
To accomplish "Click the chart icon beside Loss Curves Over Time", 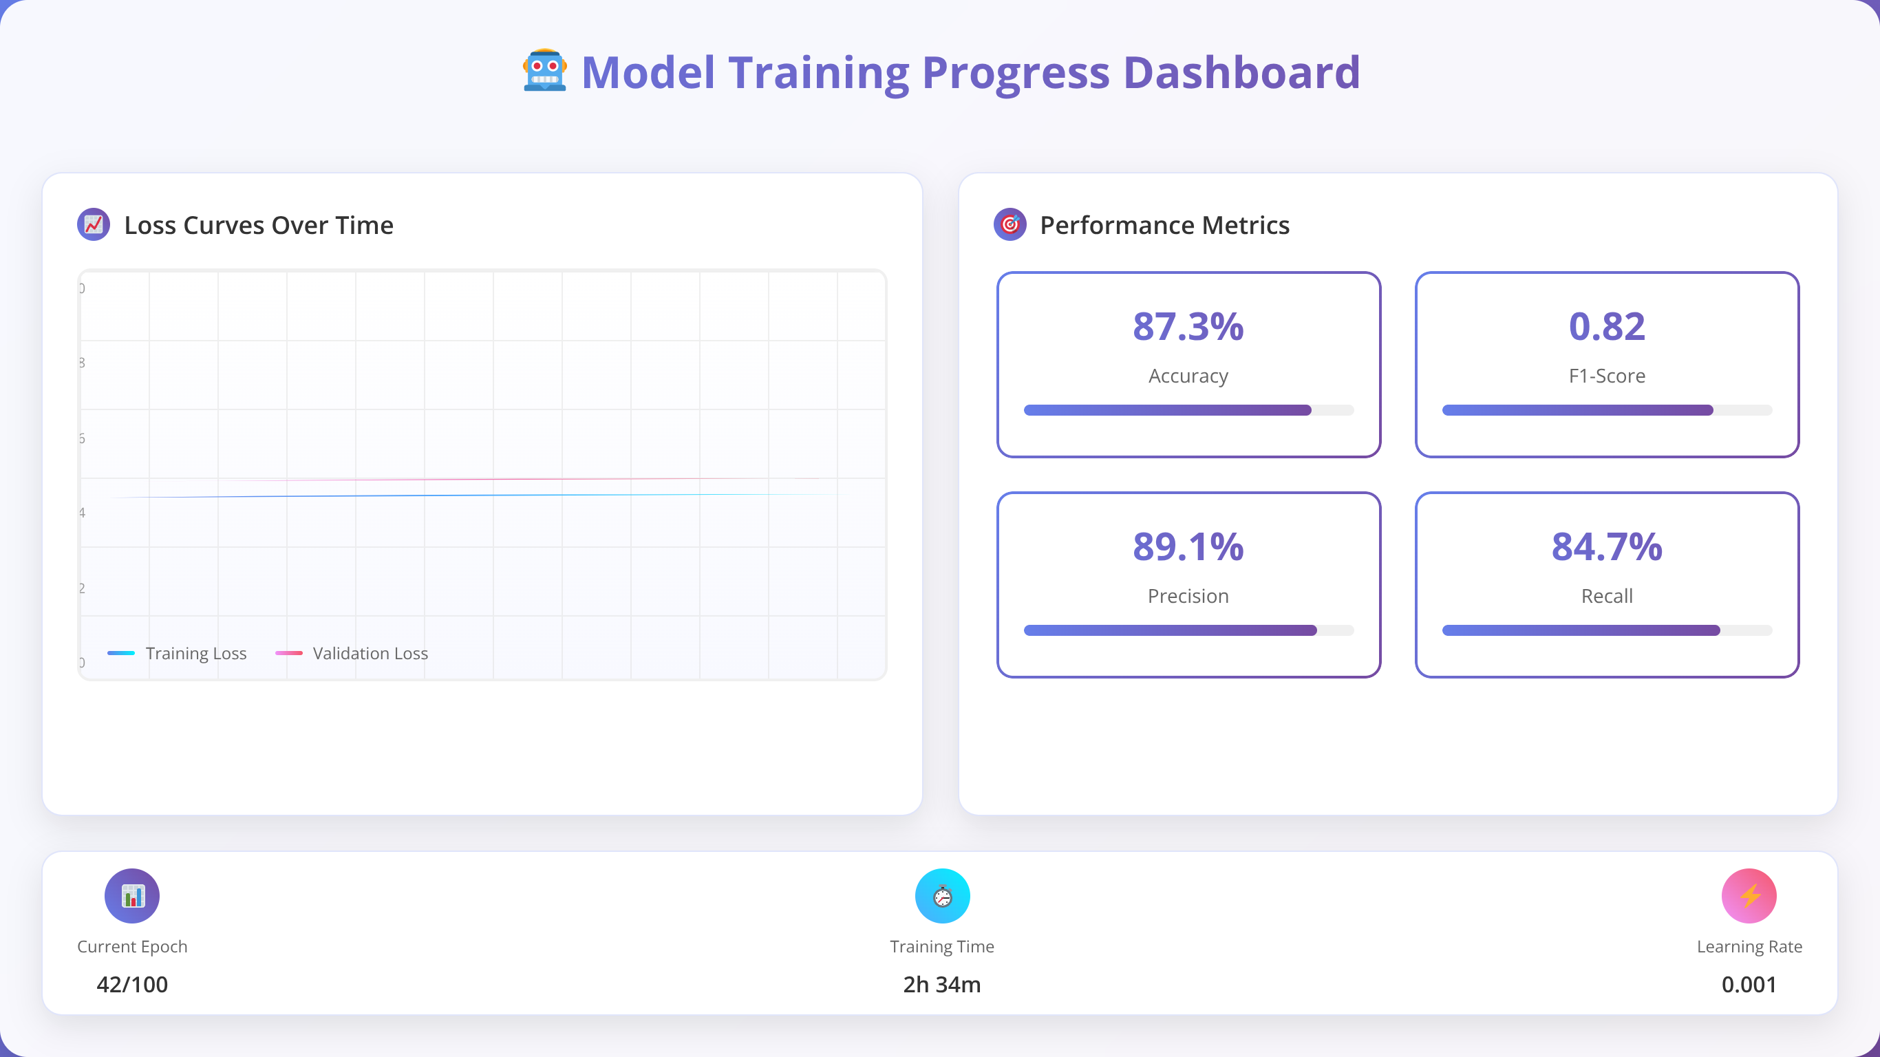I will (x=94, y=225).
